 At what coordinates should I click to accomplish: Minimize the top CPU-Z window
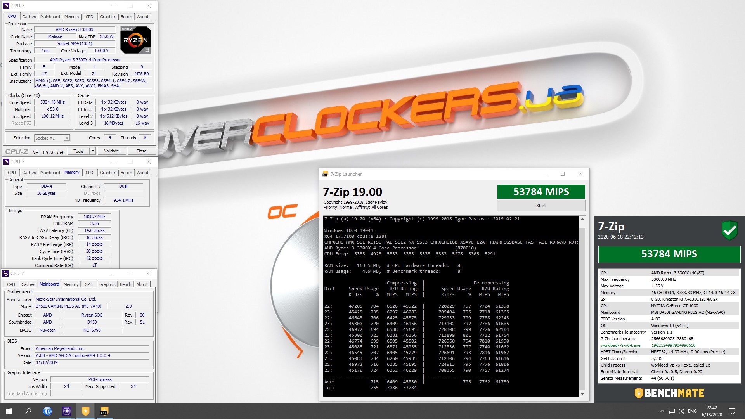click(113, 6)
